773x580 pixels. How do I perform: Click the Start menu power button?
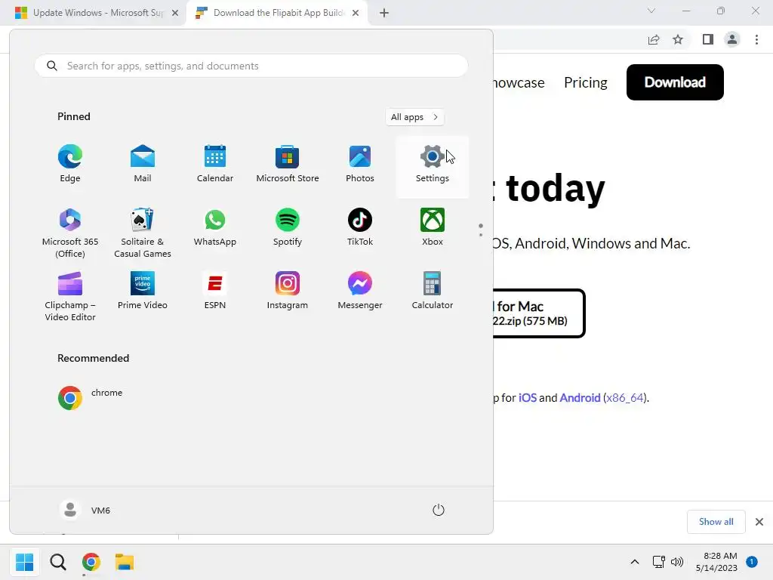pos(439,510)
